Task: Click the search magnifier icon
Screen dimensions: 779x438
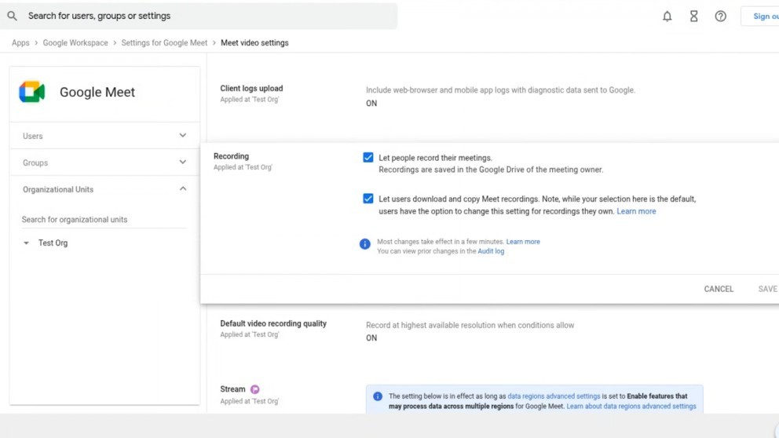Action: tap(12, 16)
